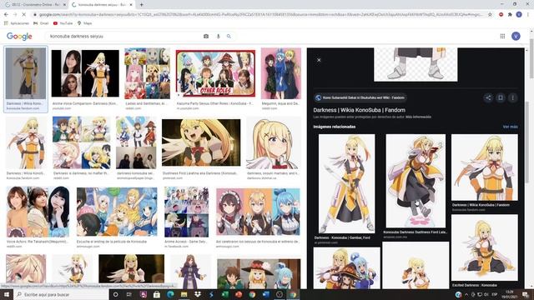
Task: Open Cortana from the taskbar
Action: point(115,294)
